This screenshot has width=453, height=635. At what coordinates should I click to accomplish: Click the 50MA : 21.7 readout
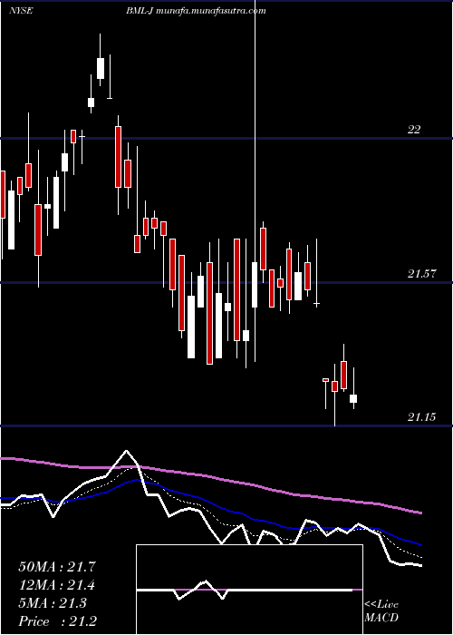point(57,567)
